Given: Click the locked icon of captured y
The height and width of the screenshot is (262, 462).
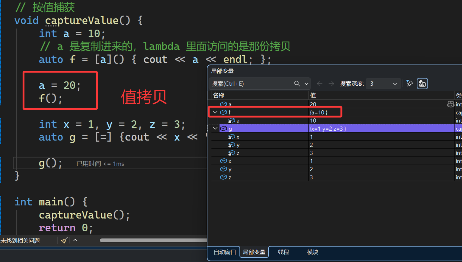Looking at the screenshot, I should click(x=231, y=145).
